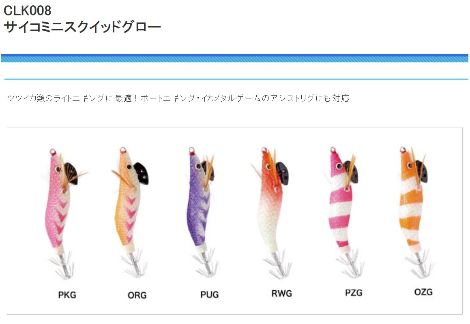This screenshot has height=324, width=470.
Task: Click the サイコミニスクイッドグロー product title
Action: [x=82, y=27]
